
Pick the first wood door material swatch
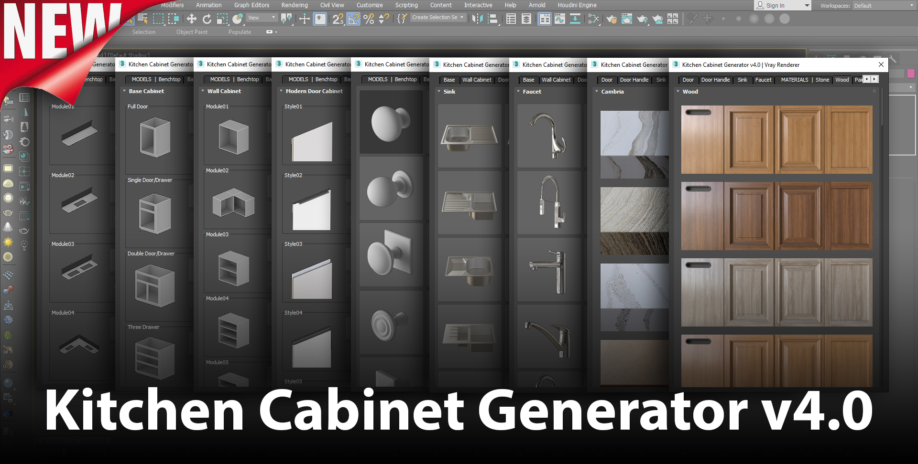click(702, 139)
